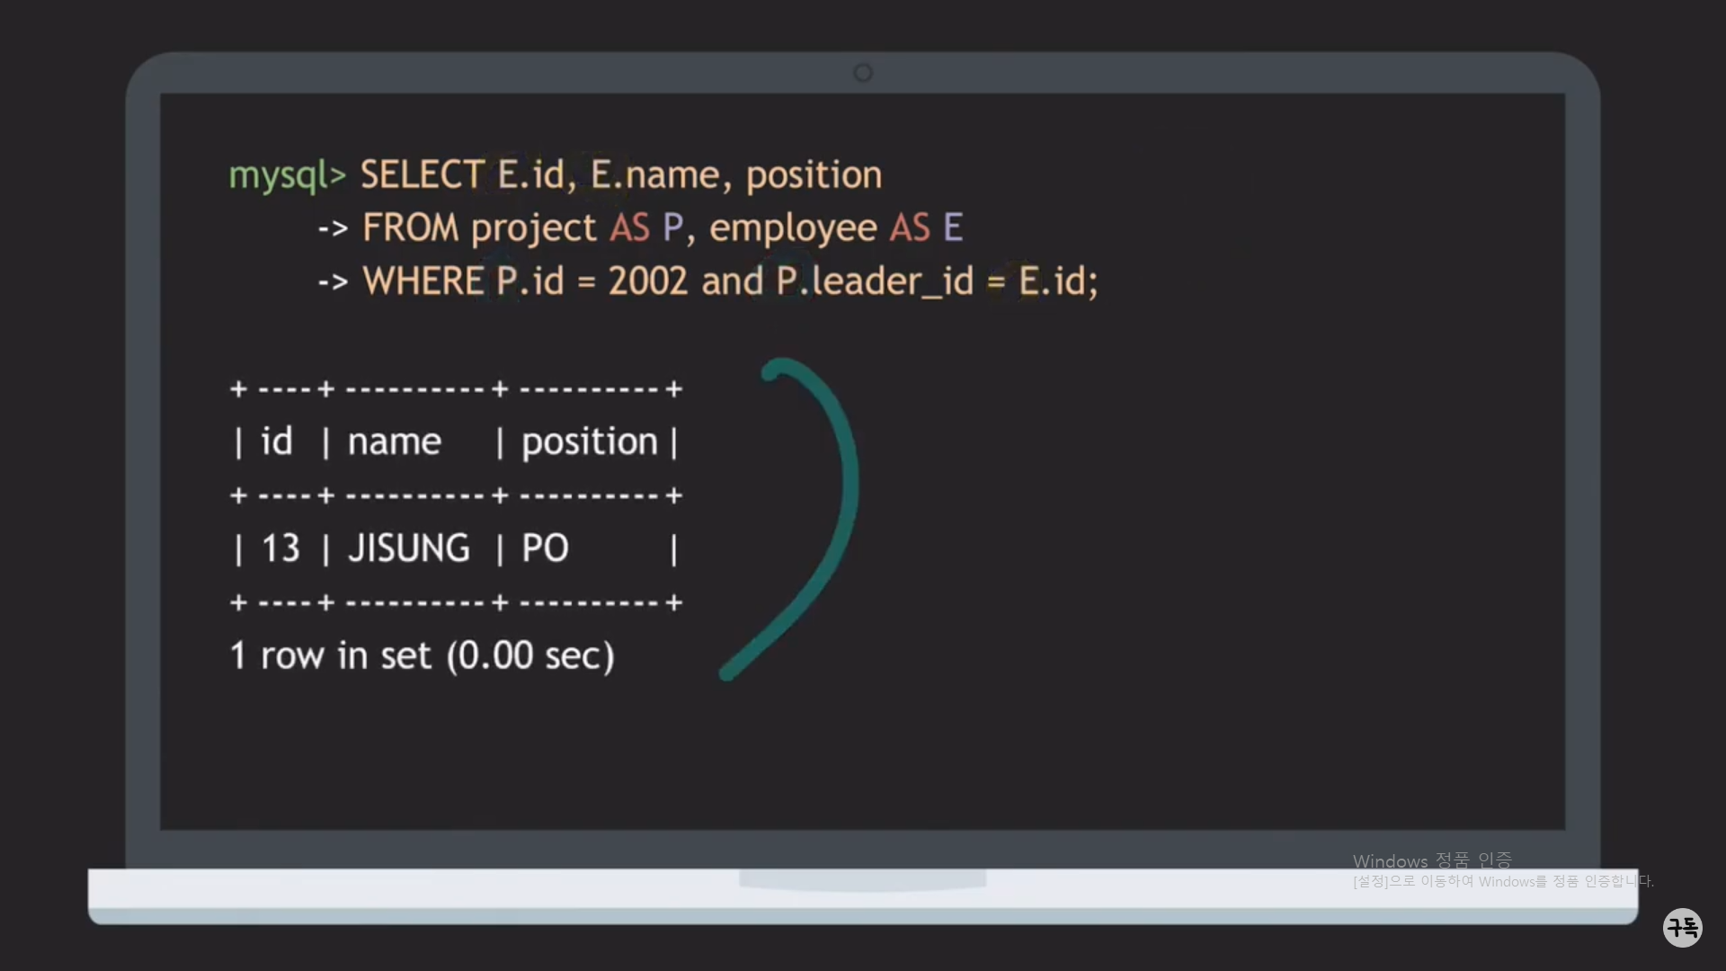
Task: Click the Windows activation watermark title
Action: (1432, 860)
